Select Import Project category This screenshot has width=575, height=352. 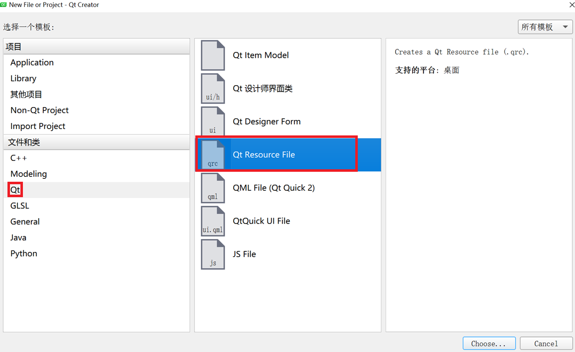pos(97,126)
